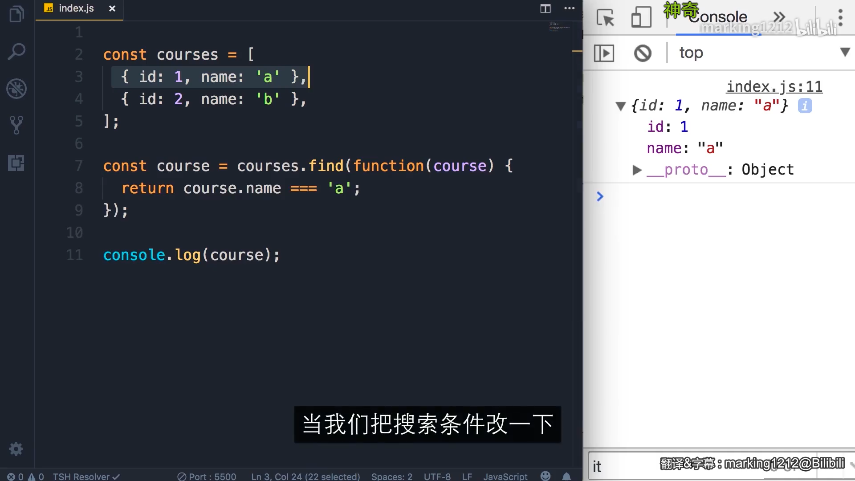Click the feedback smiley icon
The height and width of the screenshot is (481, 855).
[546, 476]
